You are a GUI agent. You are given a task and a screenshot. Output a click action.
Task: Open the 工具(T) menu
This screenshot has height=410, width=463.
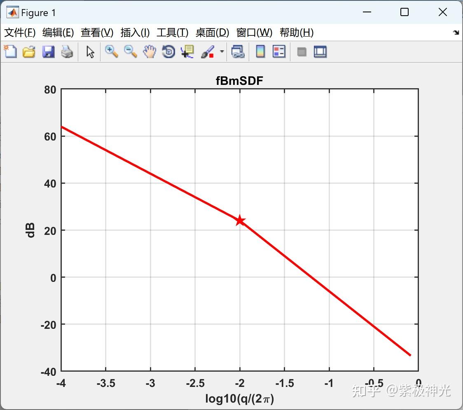coord(173,33)
